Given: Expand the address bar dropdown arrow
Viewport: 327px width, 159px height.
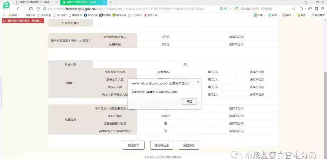Looking at the screenshot, I should click(231, 9).
